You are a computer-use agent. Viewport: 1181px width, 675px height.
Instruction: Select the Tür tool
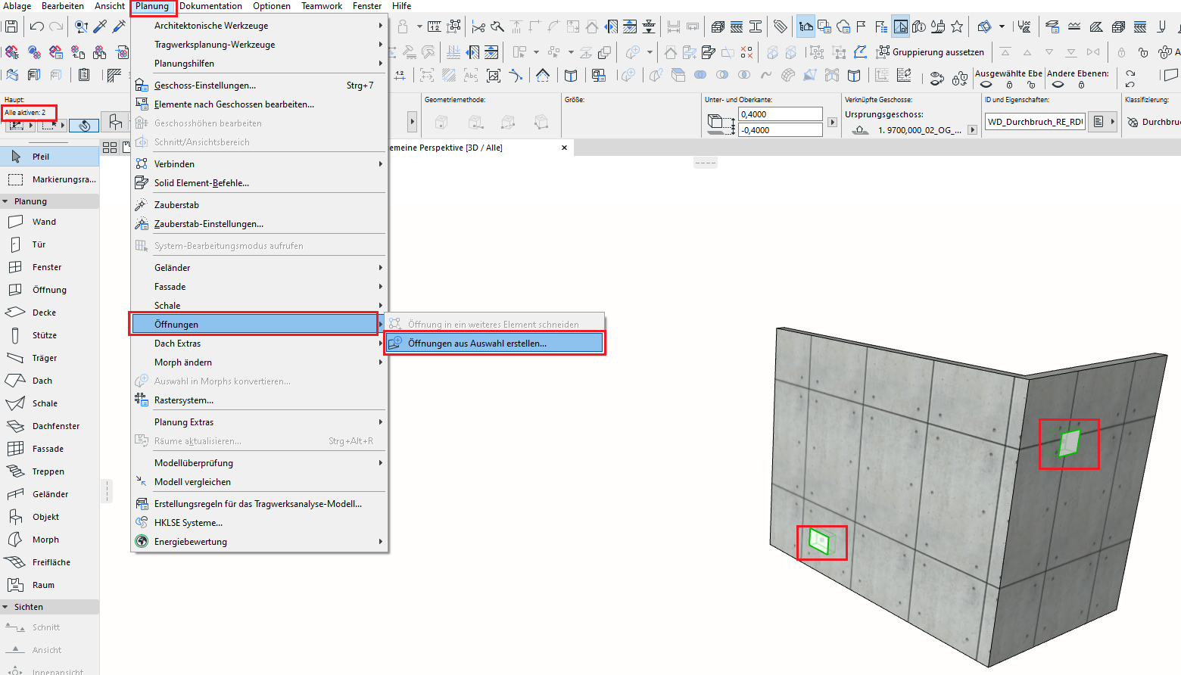[x=39, y=244]
